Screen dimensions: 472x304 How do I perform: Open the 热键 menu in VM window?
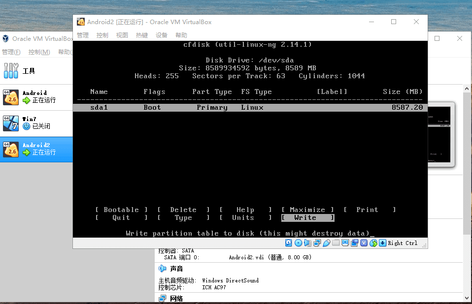click(x=142, y=35)
